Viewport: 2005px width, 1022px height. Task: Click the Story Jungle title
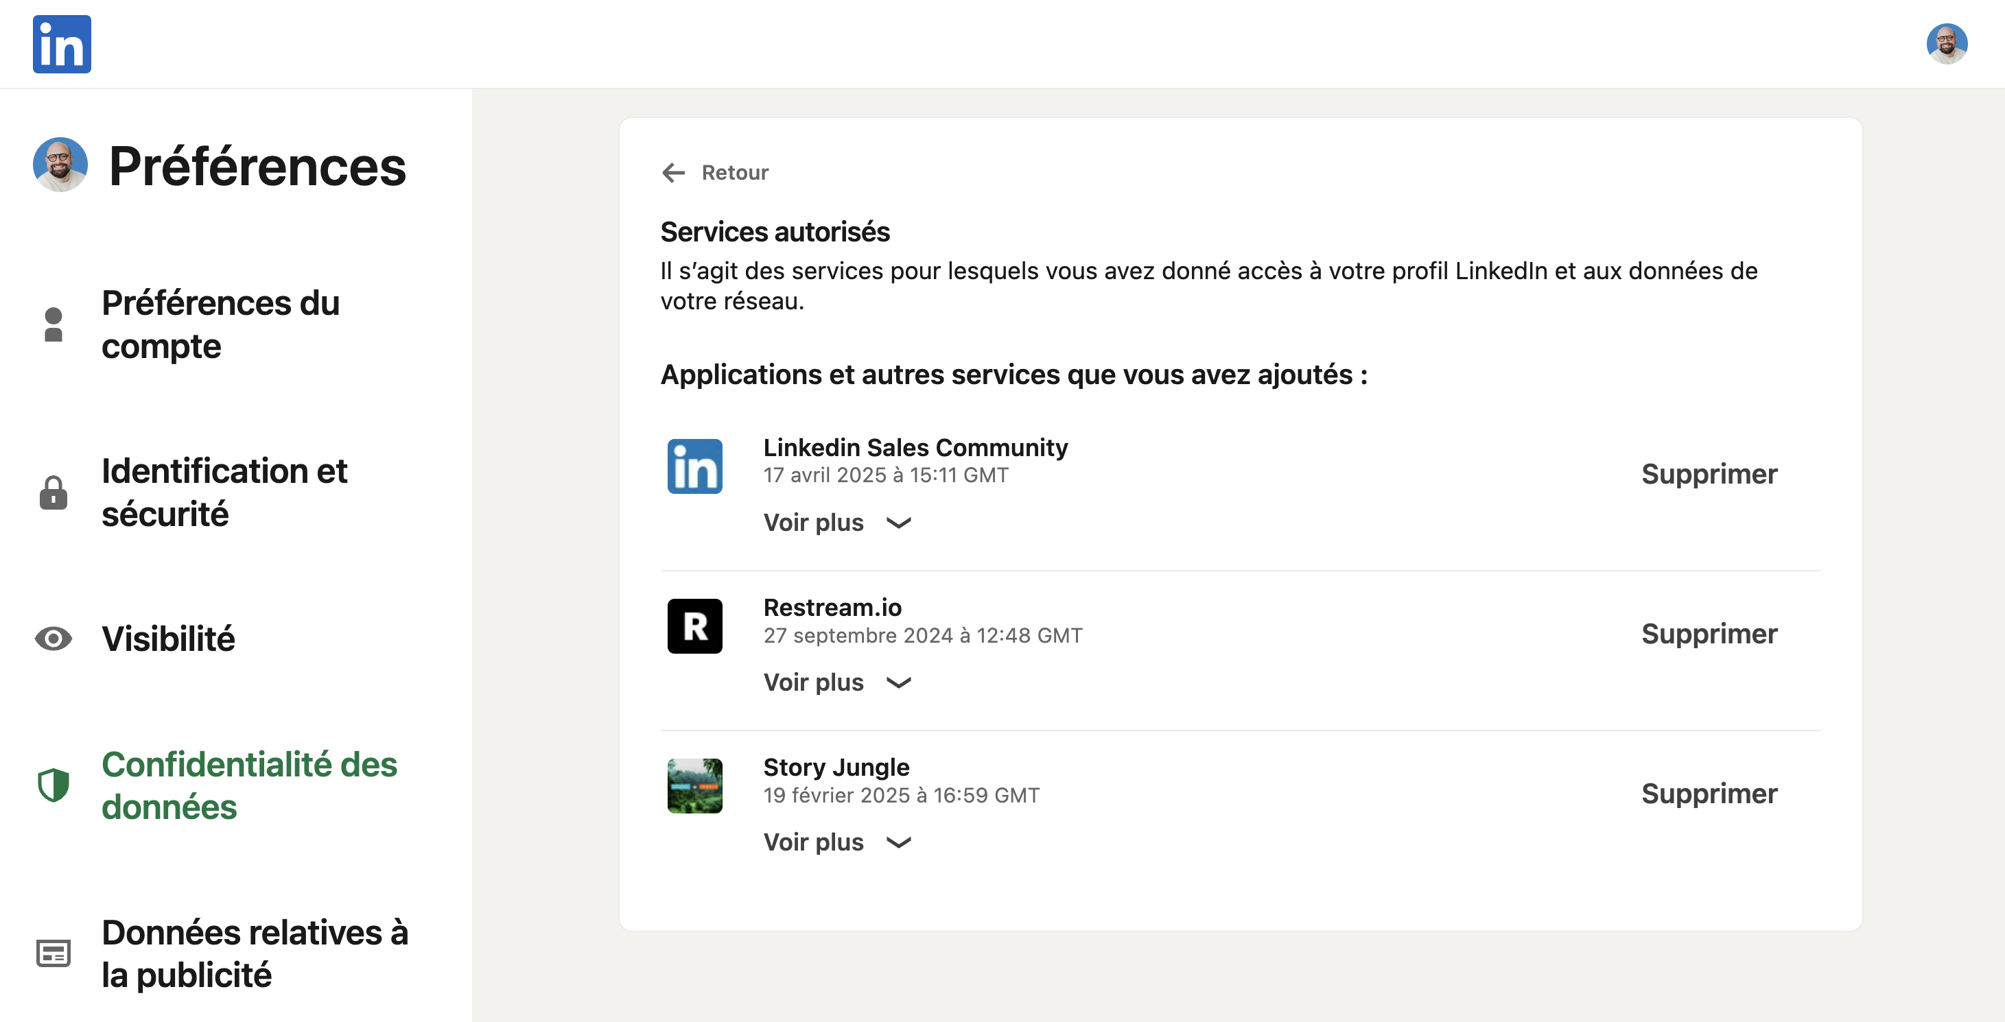(836, 767)
